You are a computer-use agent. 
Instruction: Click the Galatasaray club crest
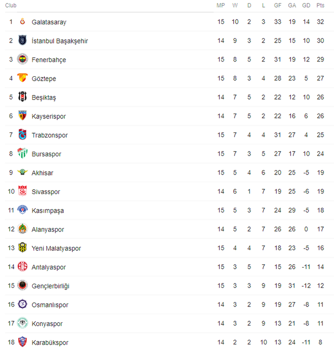[22, 22]
